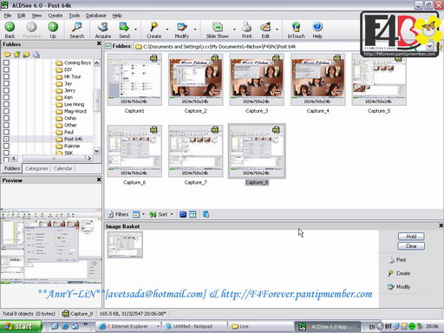Open the Send dropdown arrow
The height and width of the screenshot is (333, 444).
135,29
